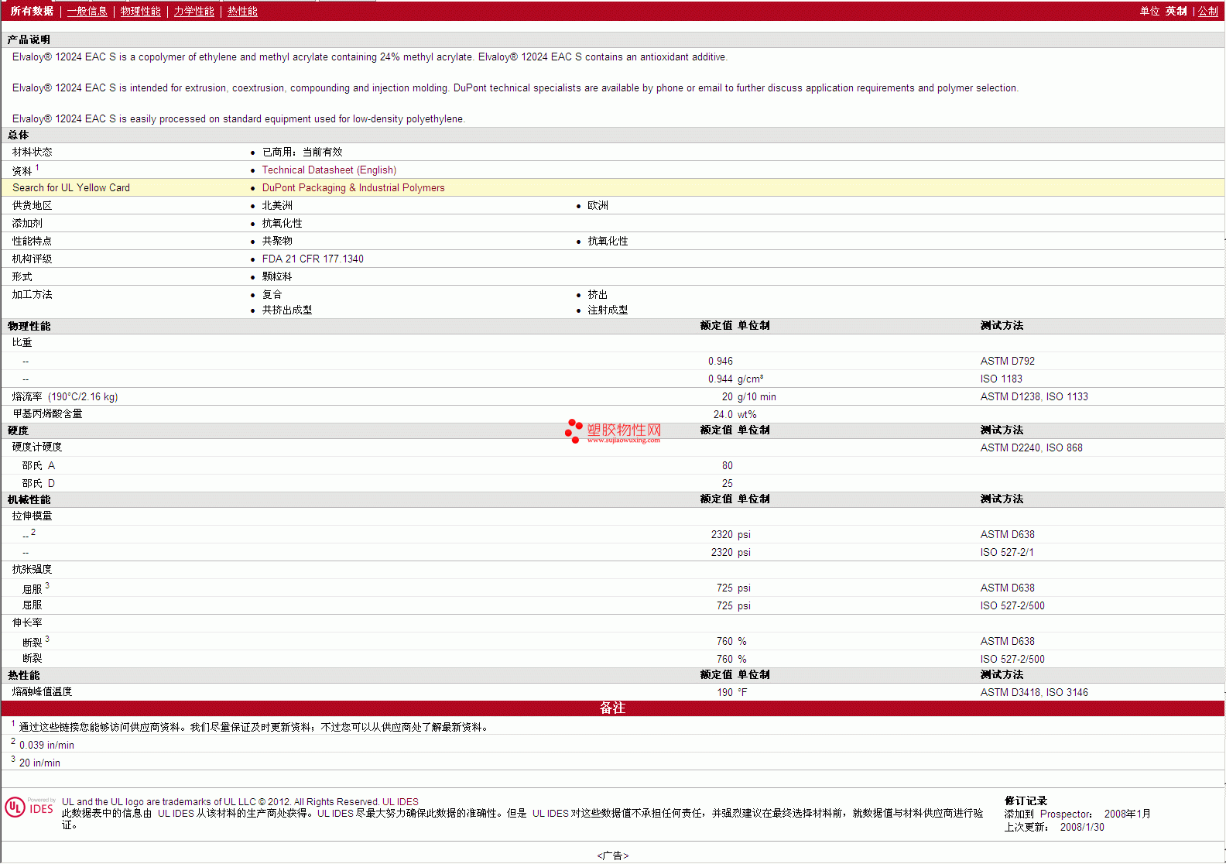Click the 颗粒料 form value
The image size is (1226, 864).
coord(277,276)
